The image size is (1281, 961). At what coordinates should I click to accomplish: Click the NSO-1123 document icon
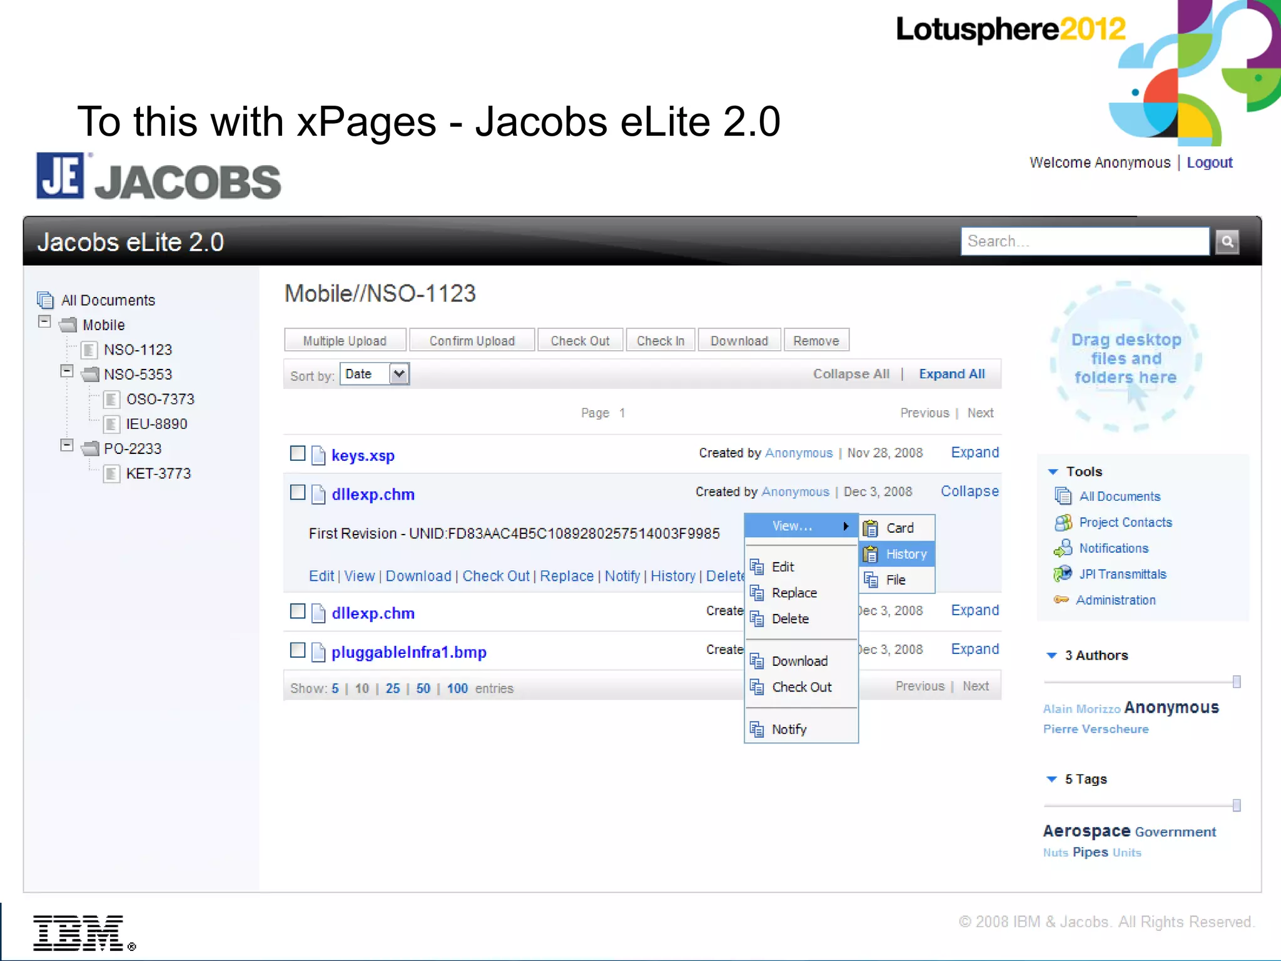click(89, 350)
